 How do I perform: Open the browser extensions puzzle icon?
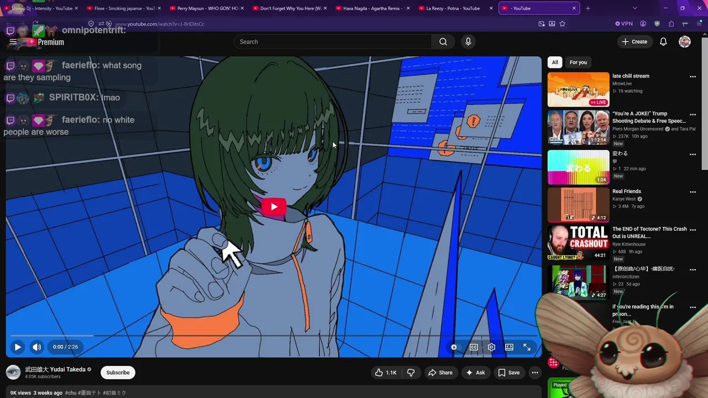pos(671,24)
